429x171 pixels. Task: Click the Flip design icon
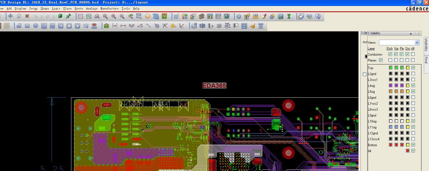click(164, 16)
